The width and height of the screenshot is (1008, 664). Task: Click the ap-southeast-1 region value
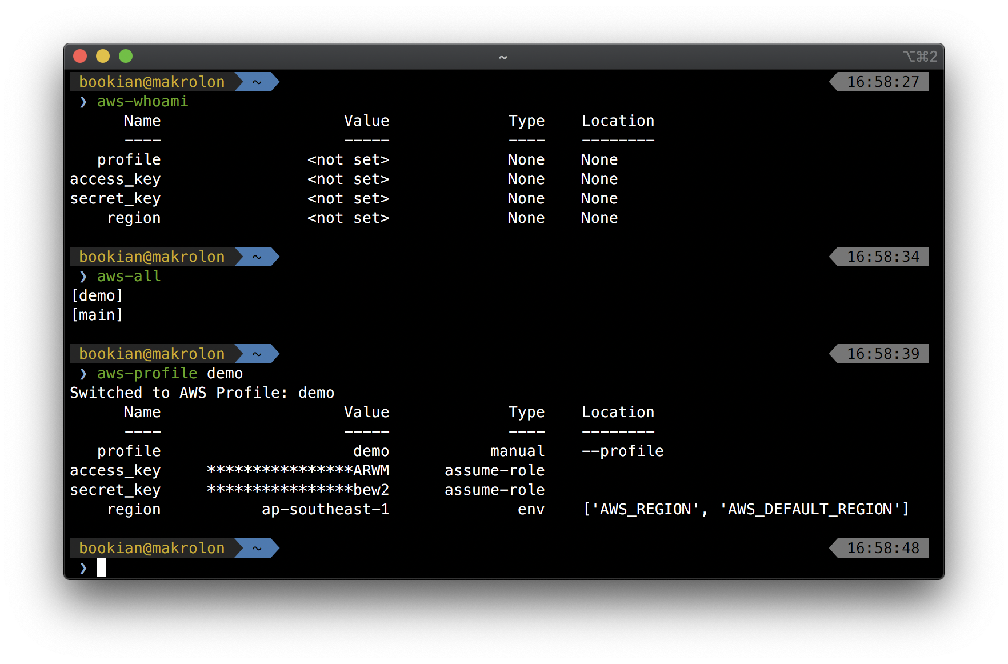click(x=326, y=509)
